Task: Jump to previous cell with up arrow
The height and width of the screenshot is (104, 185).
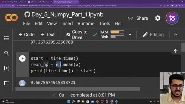Action: (x=175, y=51)
